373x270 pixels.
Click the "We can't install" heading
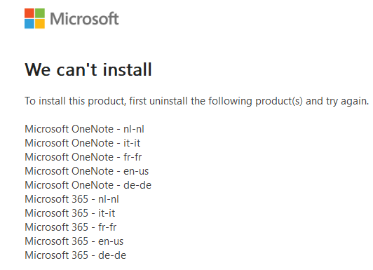(88, 69)
